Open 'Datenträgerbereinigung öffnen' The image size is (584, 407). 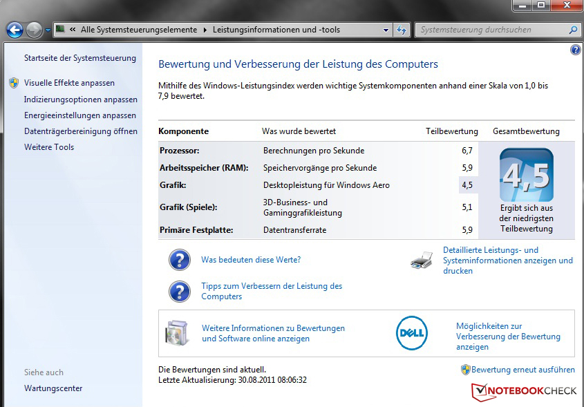(x=81, y=131)
